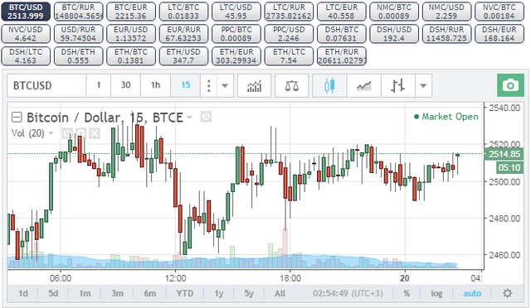This screenshot has width=531, height=308.
Task: Toggle the Bitcoin / Dollar series eye icon
Action: pos(206,117)
